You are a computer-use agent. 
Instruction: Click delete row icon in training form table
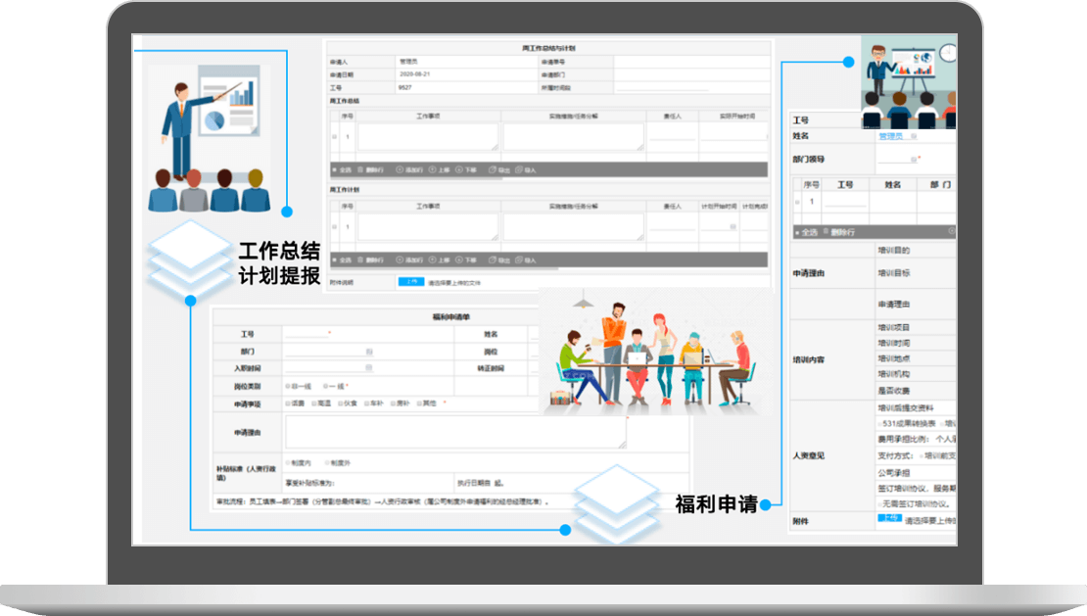[833, 232]
